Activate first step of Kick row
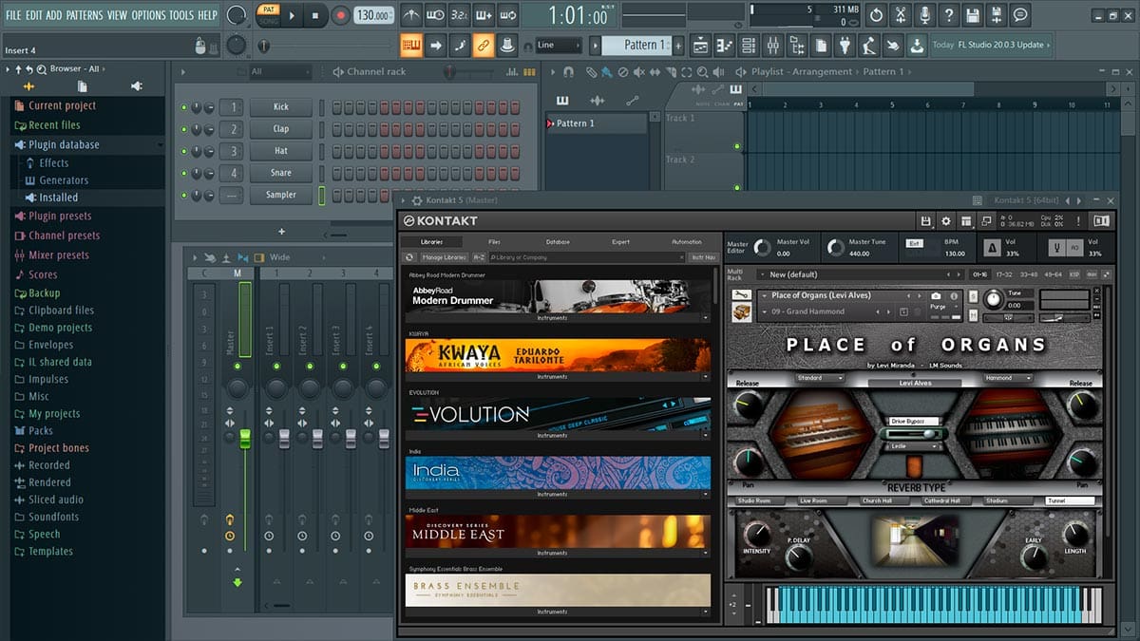Image resolution: width=1140 pixels, height=641 pixels. coord(336,107)
